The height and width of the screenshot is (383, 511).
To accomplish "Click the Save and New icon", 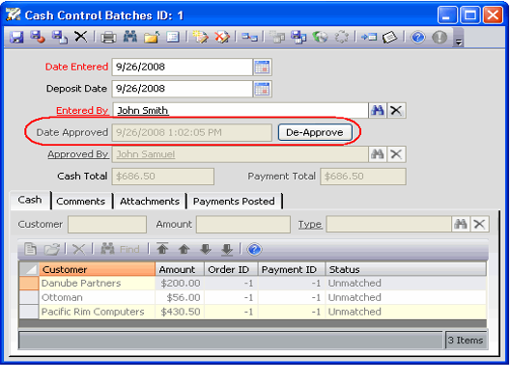I will (x=60, y=37).
